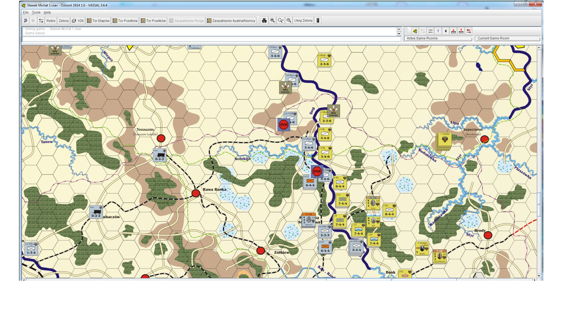Select the Current Game Room header

point(508,38)
